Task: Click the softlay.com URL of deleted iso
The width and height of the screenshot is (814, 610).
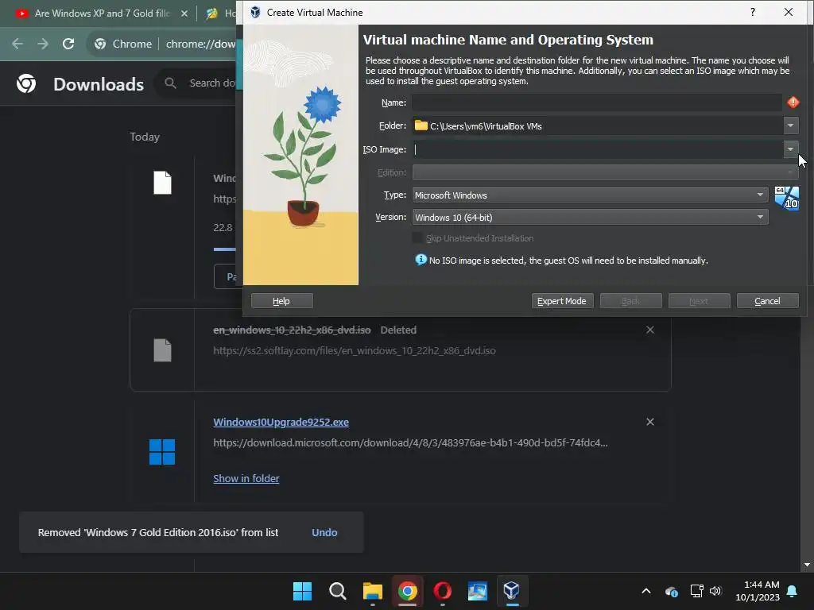Action: pos(354,350)
